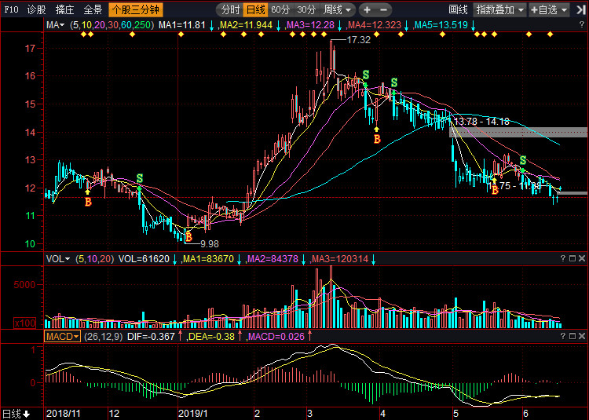This screenshot has height=420, width=589.
Task: Click the first green S sell marker
Action: click(x=140, y=179)
